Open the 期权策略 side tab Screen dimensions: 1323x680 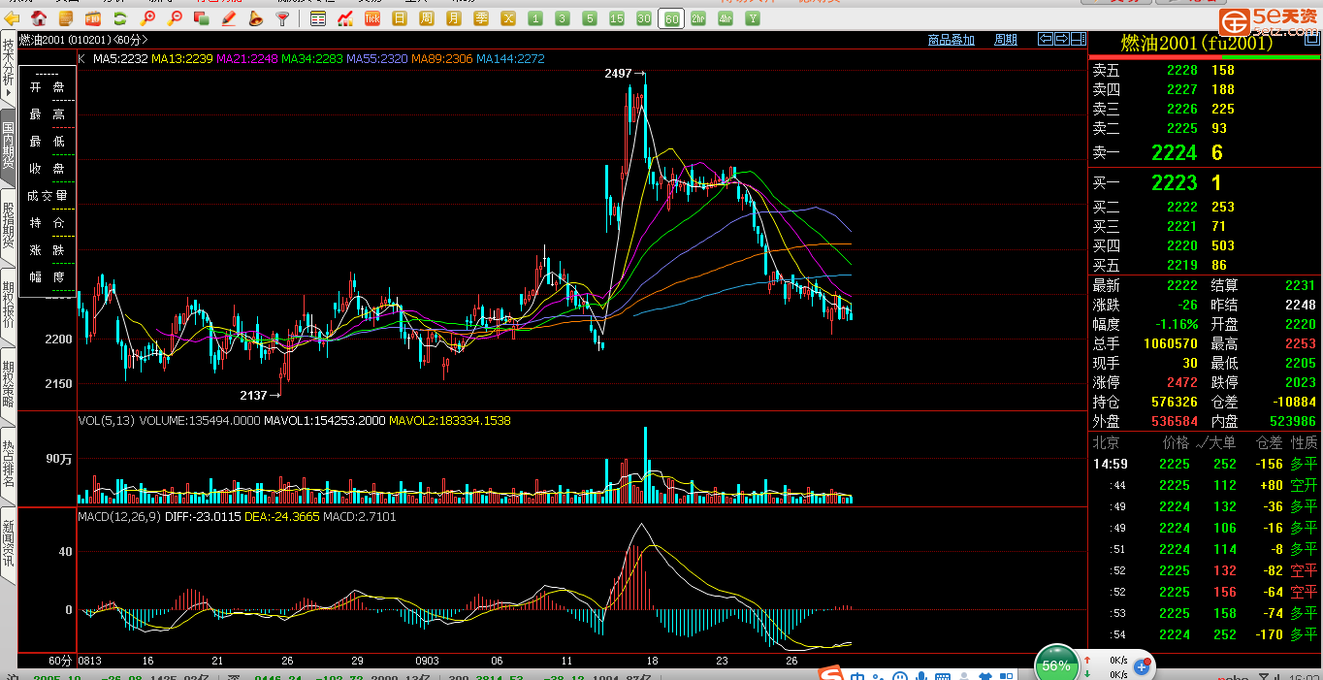(8, 385)
